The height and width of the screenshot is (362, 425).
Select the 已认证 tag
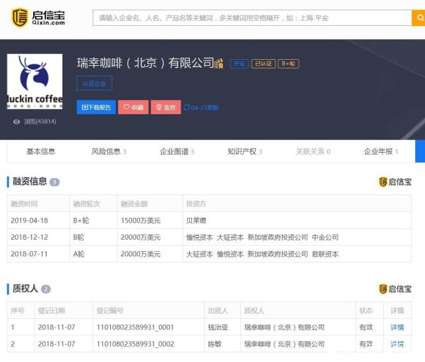click(x=263, y=64)
